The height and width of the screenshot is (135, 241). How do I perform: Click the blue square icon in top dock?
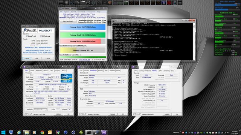point(164,3)
